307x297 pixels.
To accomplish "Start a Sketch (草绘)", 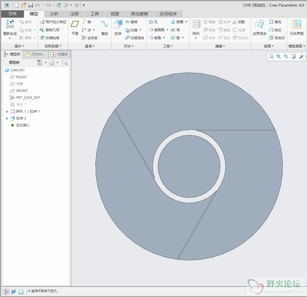I will 105,27.
